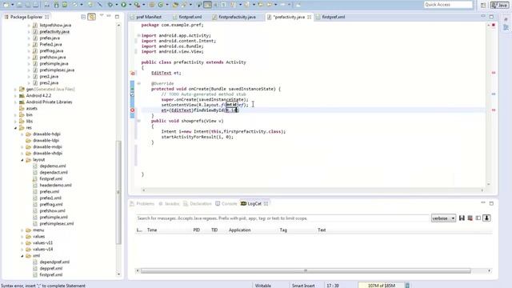Click the warning marker beside EditText et line
Viewport: 512px width, 288px height.
[132, 73]
